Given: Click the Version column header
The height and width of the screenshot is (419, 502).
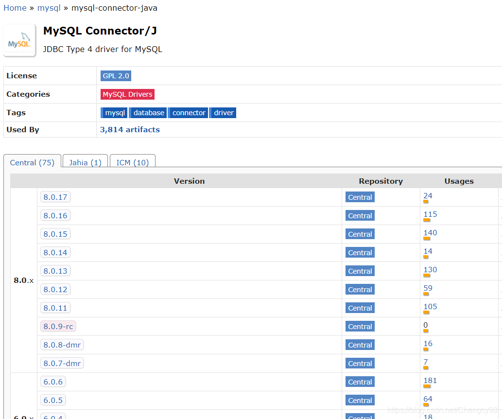Looking at the screenshot, I should (x=189, y=181).
